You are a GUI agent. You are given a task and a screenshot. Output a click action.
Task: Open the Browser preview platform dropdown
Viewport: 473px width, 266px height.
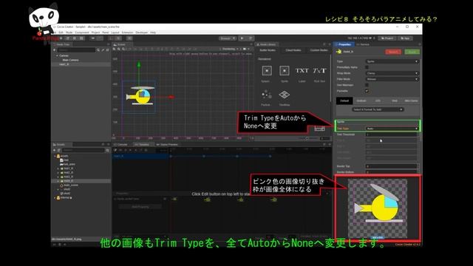pyautogui.click(x=228, y=38)
